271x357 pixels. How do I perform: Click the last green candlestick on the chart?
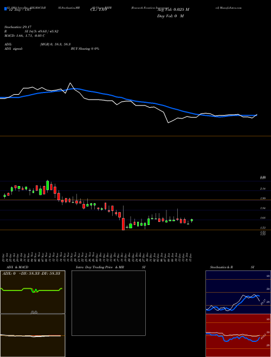(192, 220)
